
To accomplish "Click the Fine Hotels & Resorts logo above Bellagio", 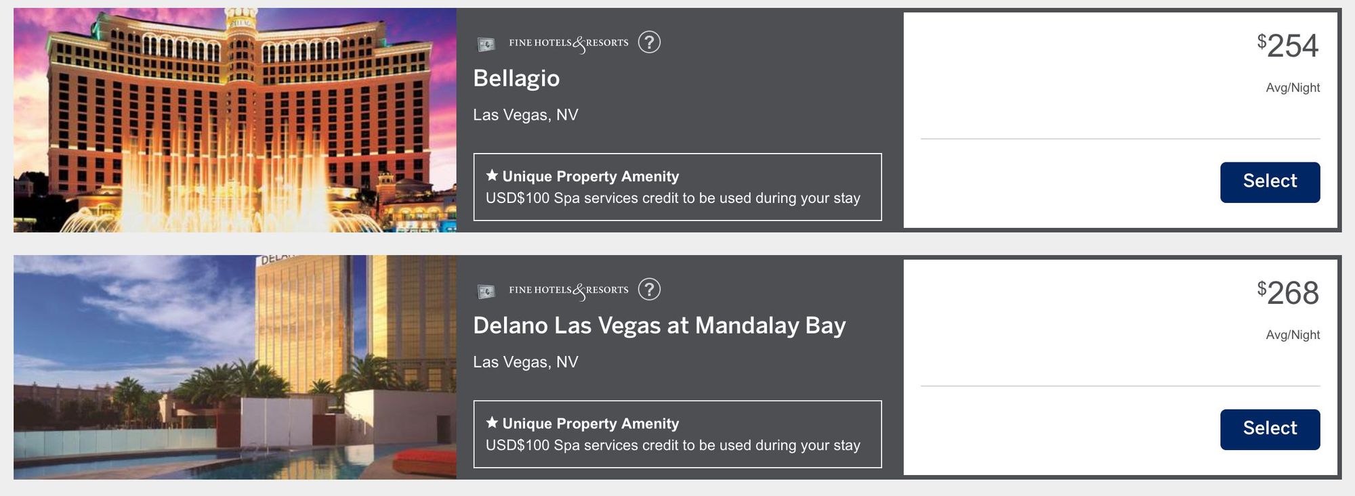I will pos(568,43).
